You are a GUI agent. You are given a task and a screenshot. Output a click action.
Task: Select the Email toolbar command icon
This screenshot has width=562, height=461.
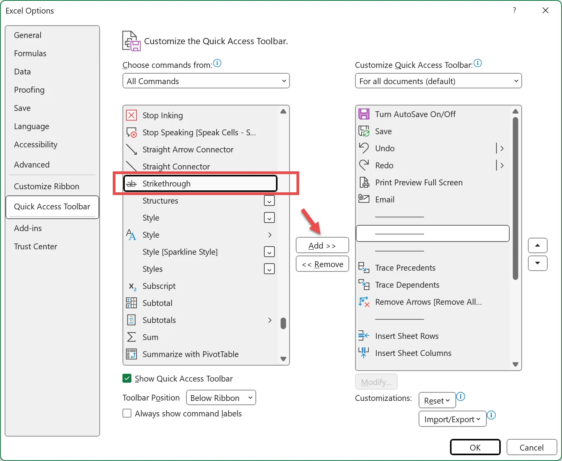tap(364, 200)
